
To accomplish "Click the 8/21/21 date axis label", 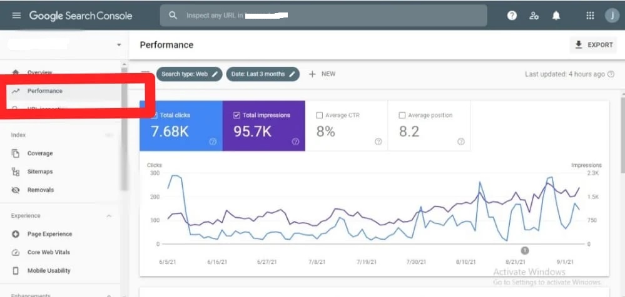I will 516,262.
